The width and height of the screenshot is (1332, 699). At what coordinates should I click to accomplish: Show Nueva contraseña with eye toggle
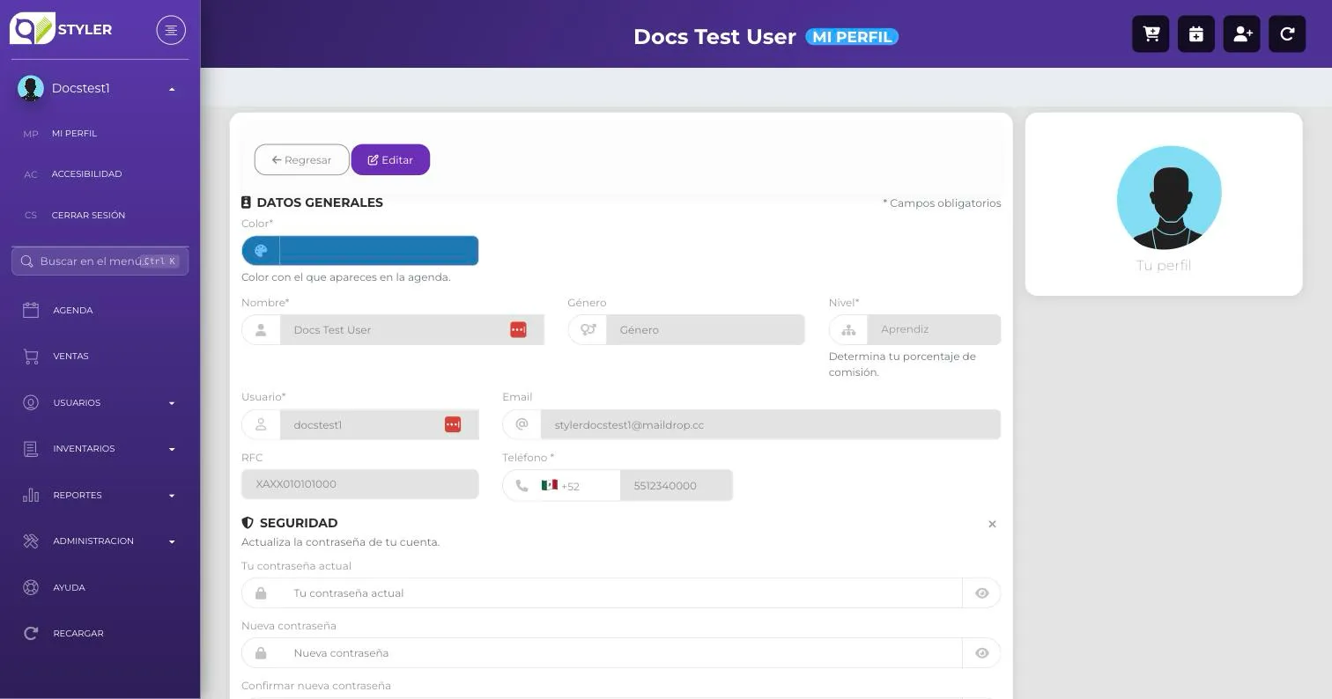point(981,653)
